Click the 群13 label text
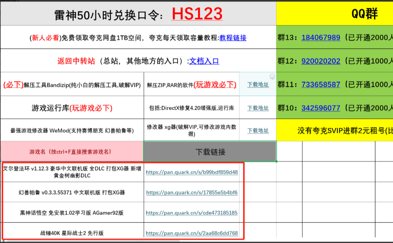The height and width of the screenshot is (243, 393). (x=287, y=38)
